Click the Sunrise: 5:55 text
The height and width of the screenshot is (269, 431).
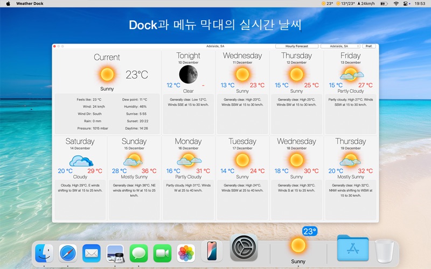point(136,114)
